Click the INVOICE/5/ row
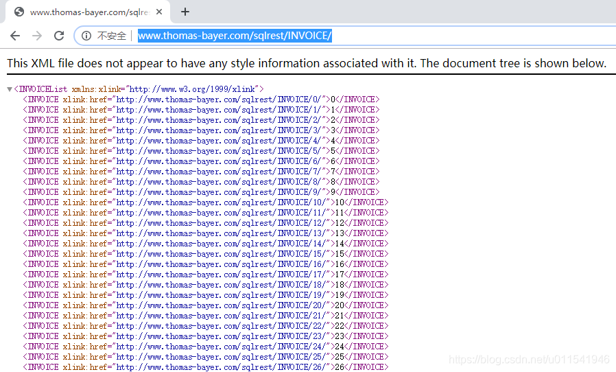 pyautogui.click(x=201, y=151)
